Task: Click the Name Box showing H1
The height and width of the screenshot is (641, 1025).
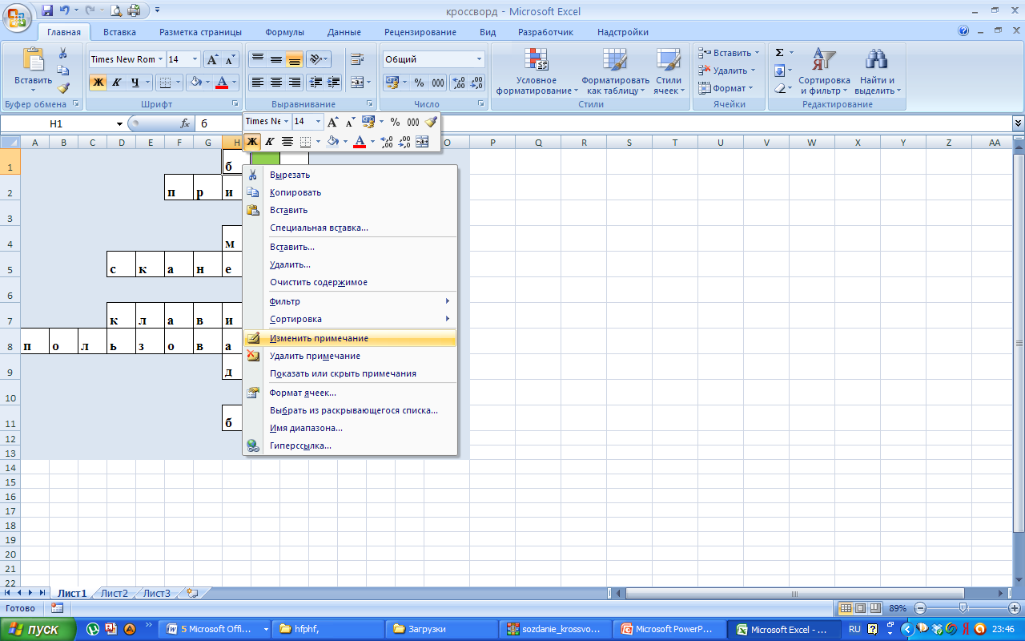Action: (56, 124)
